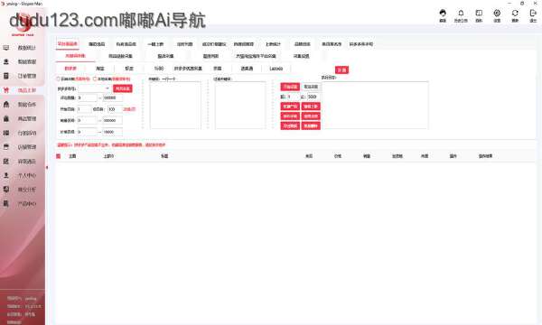Click the refresh arrows icon in top toolbar
Image resolution: width=542 pixels, height=325 pixels.
(515, 14)
